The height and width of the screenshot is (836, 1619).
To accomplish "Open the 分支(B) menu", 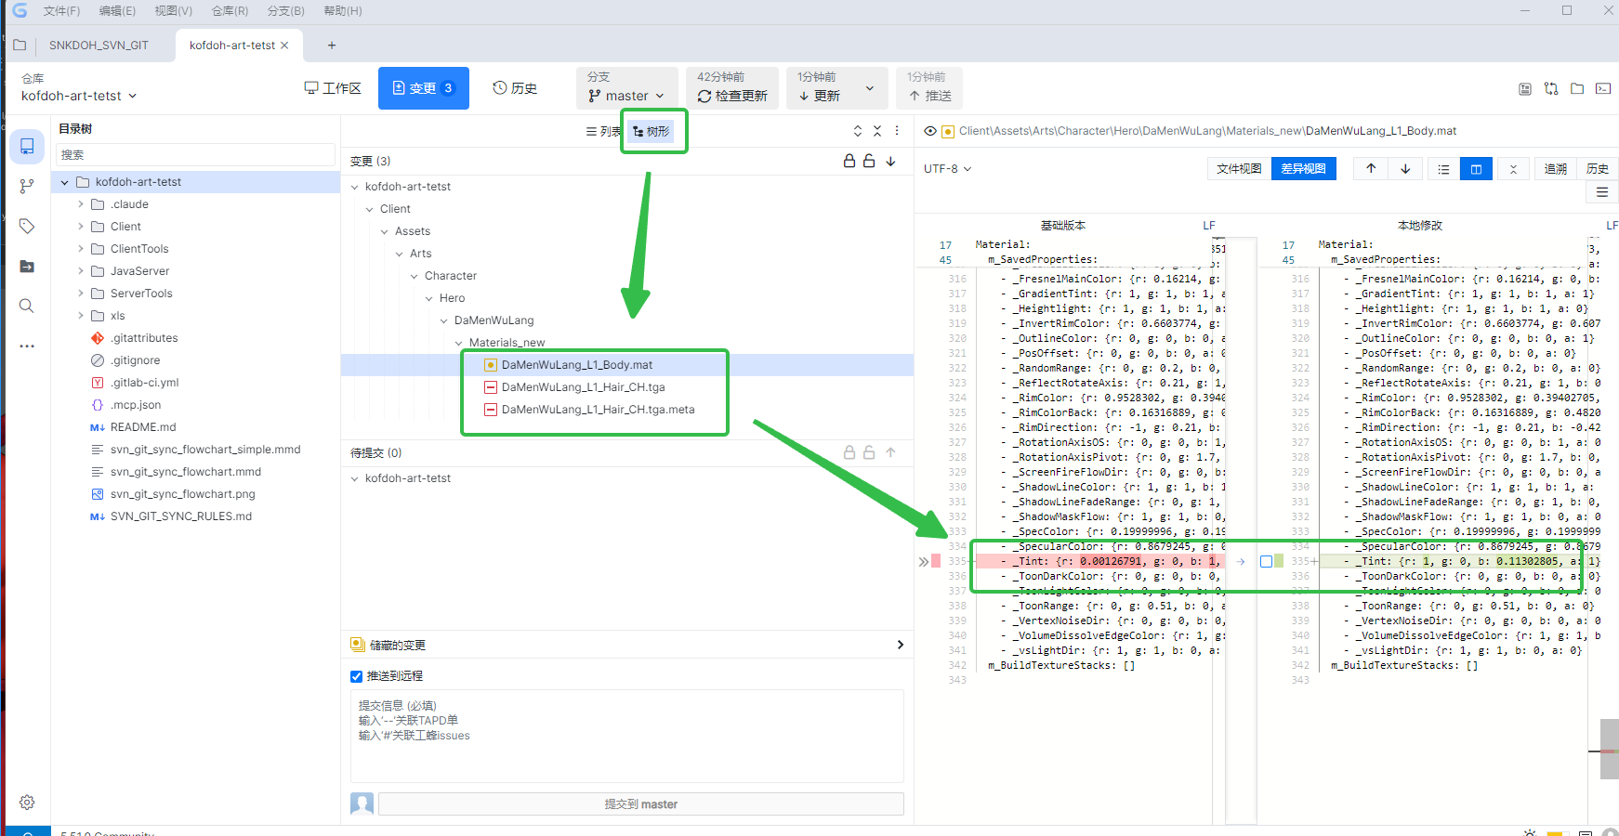I will pos(285,11).
